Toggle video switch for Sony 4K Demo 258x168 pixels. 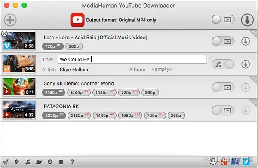click(x=223, y=87)
